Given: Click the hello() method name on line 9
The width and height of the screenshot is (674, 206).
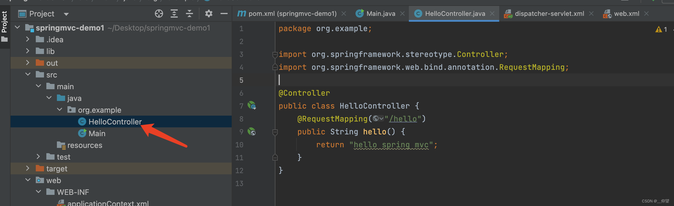Looking at the screenshot, I should click(375, 132).
